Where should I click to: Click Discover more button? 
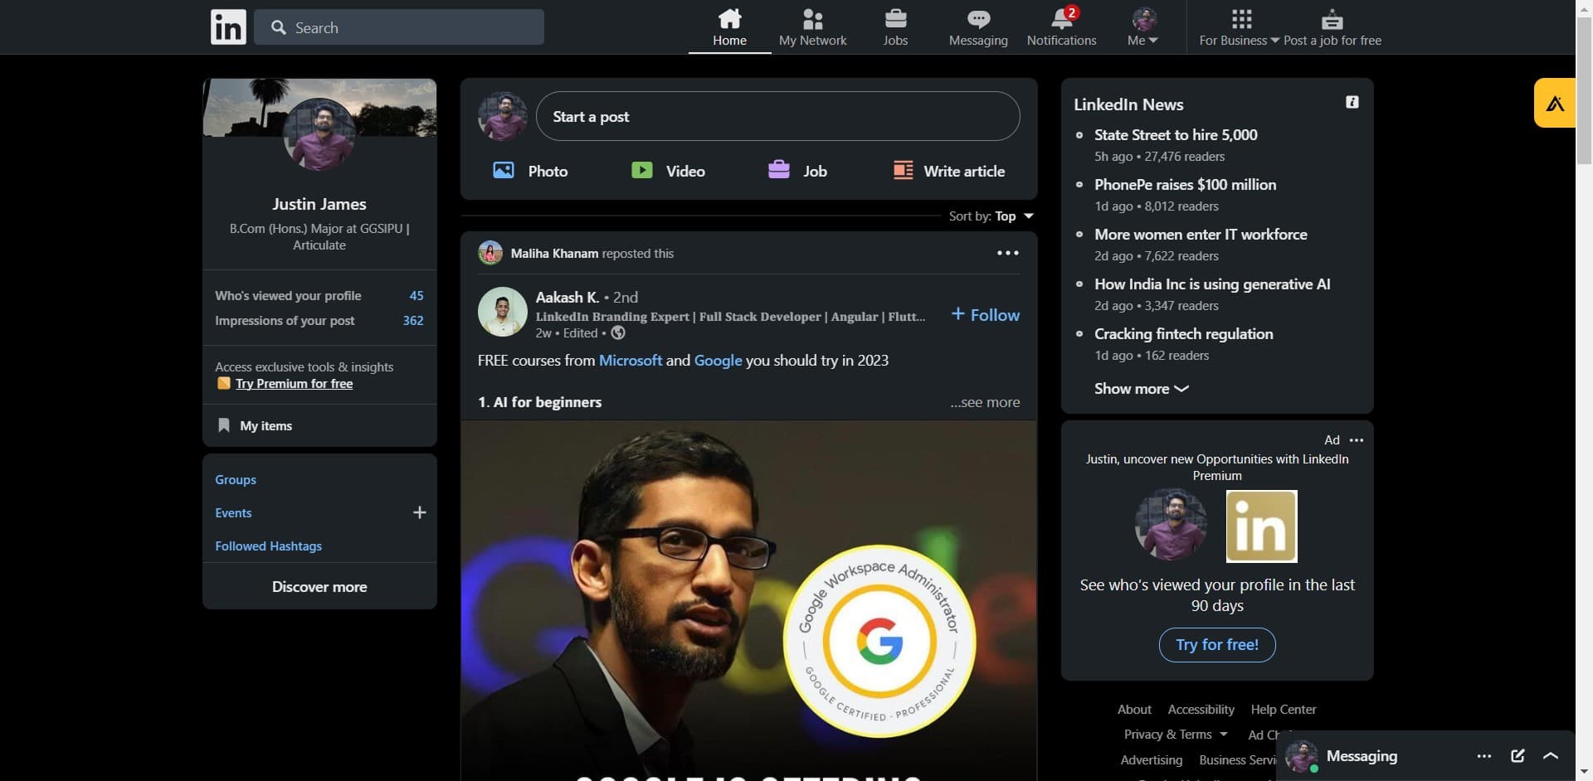319,587
